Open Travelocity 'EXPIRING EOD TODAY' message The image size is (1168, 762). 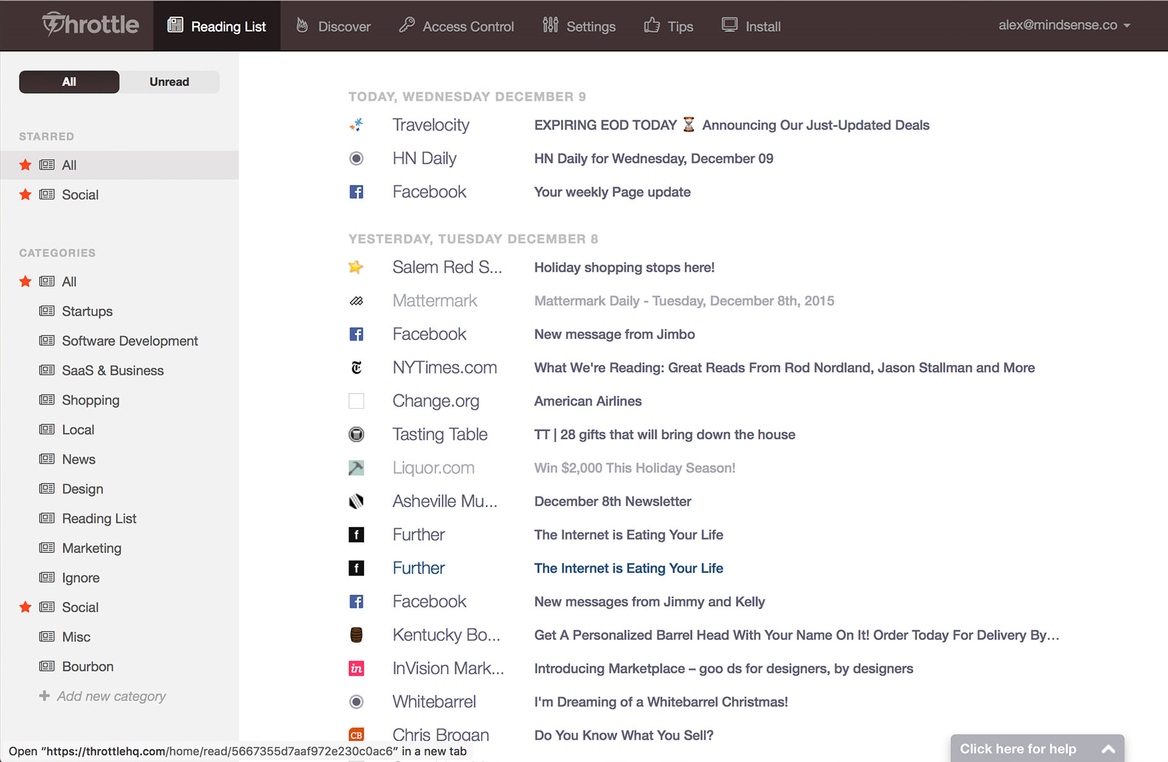pos(731,125)
